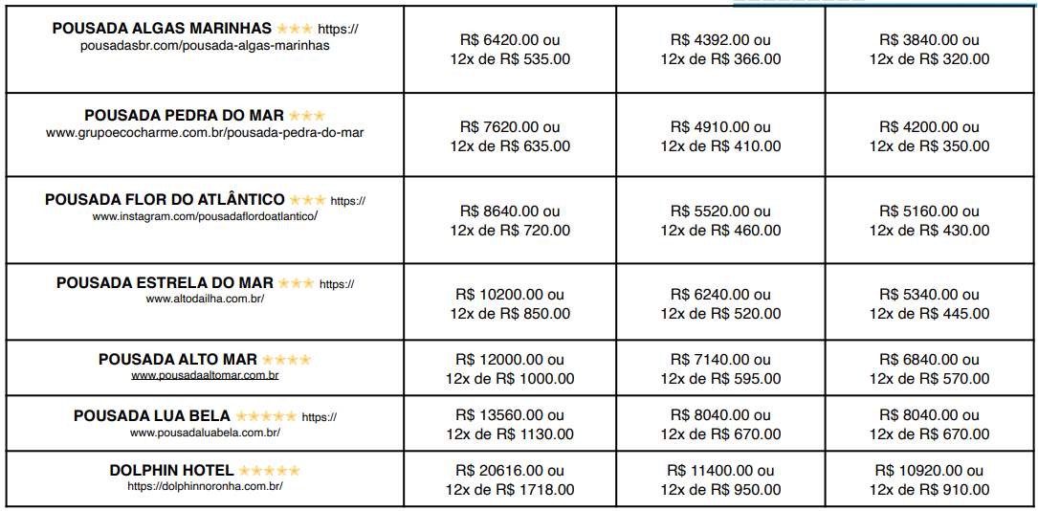Open the dolphinnoronha.com.br hotel link
The height and width of the screenshot is (511, 1038).
click(x=205, y=486)
